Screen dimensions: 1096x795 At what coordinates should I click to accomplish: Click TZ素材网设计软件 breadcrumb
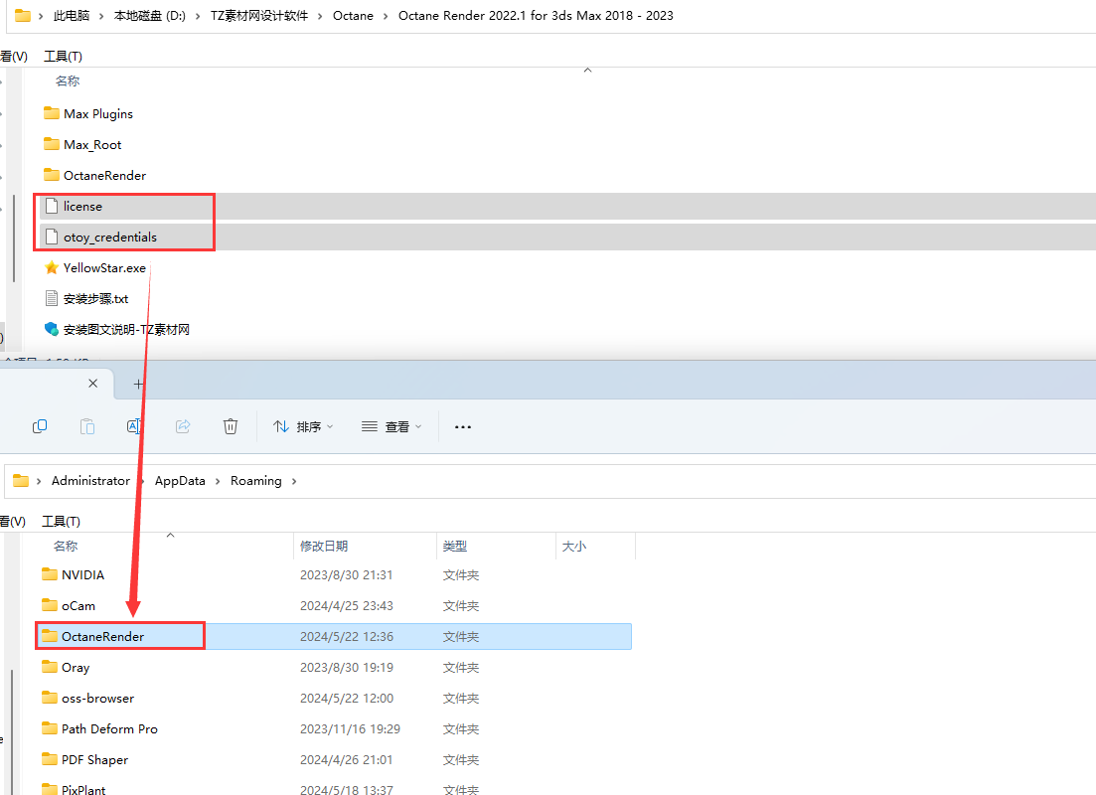[x=259, y=15]
